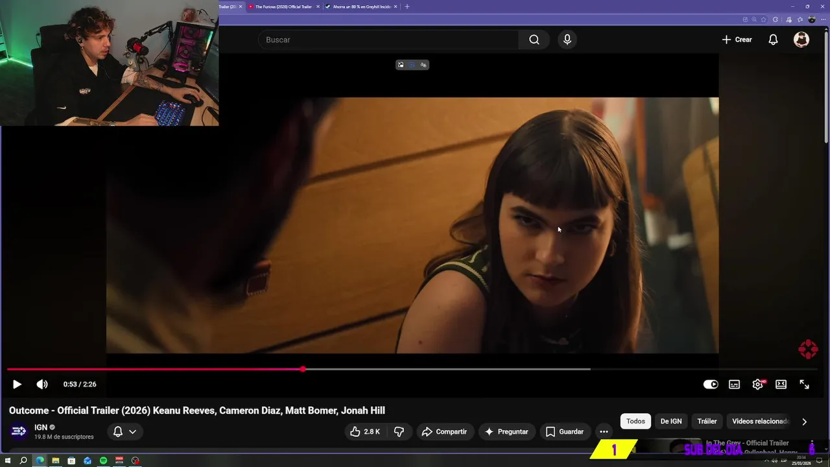Select the Todos filter chip
Image resolution: width=830 pixels, height=467 pixels.
[635, 421]
